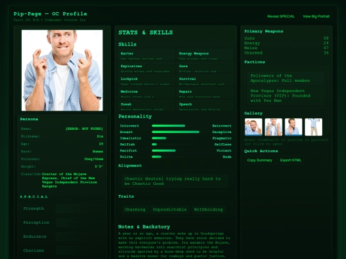346x259 pixels.
Task: Select the Repair skill card
Action: point(205,93)
